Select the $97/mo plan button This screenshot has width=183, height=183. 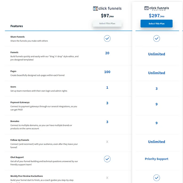pyautogui.click(x=107, y=23)
